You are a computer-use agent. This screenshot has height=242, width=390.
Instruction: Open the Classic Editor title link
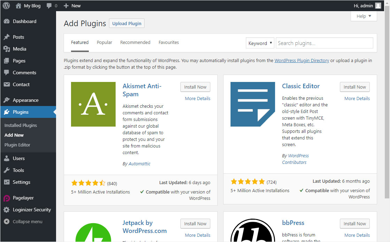301,86
